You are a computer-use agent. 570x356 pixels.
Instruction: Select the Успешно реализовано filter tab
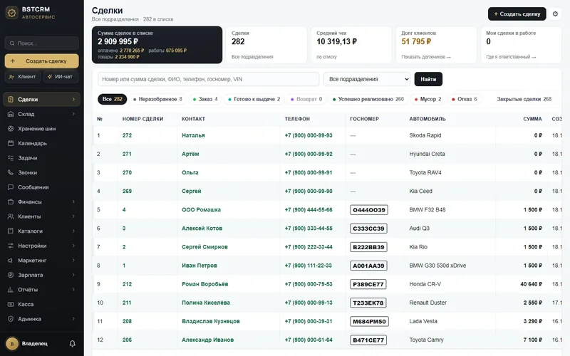pos(368,99)
